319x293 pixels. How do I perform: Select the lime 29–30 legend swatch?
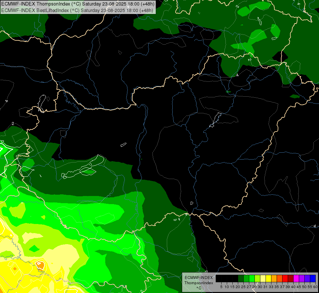point(257,278)
